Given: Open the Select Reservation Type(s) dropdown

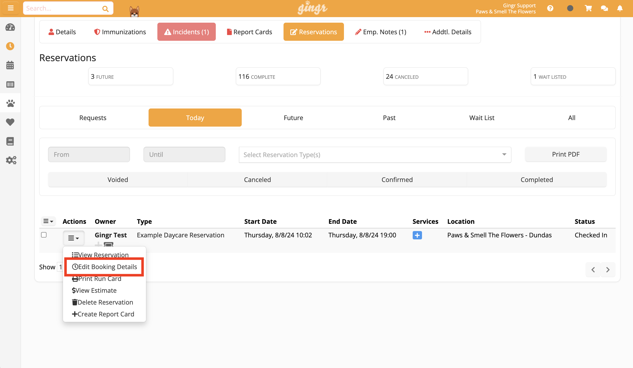Looking at the screenshot, I should pos(375,155).
